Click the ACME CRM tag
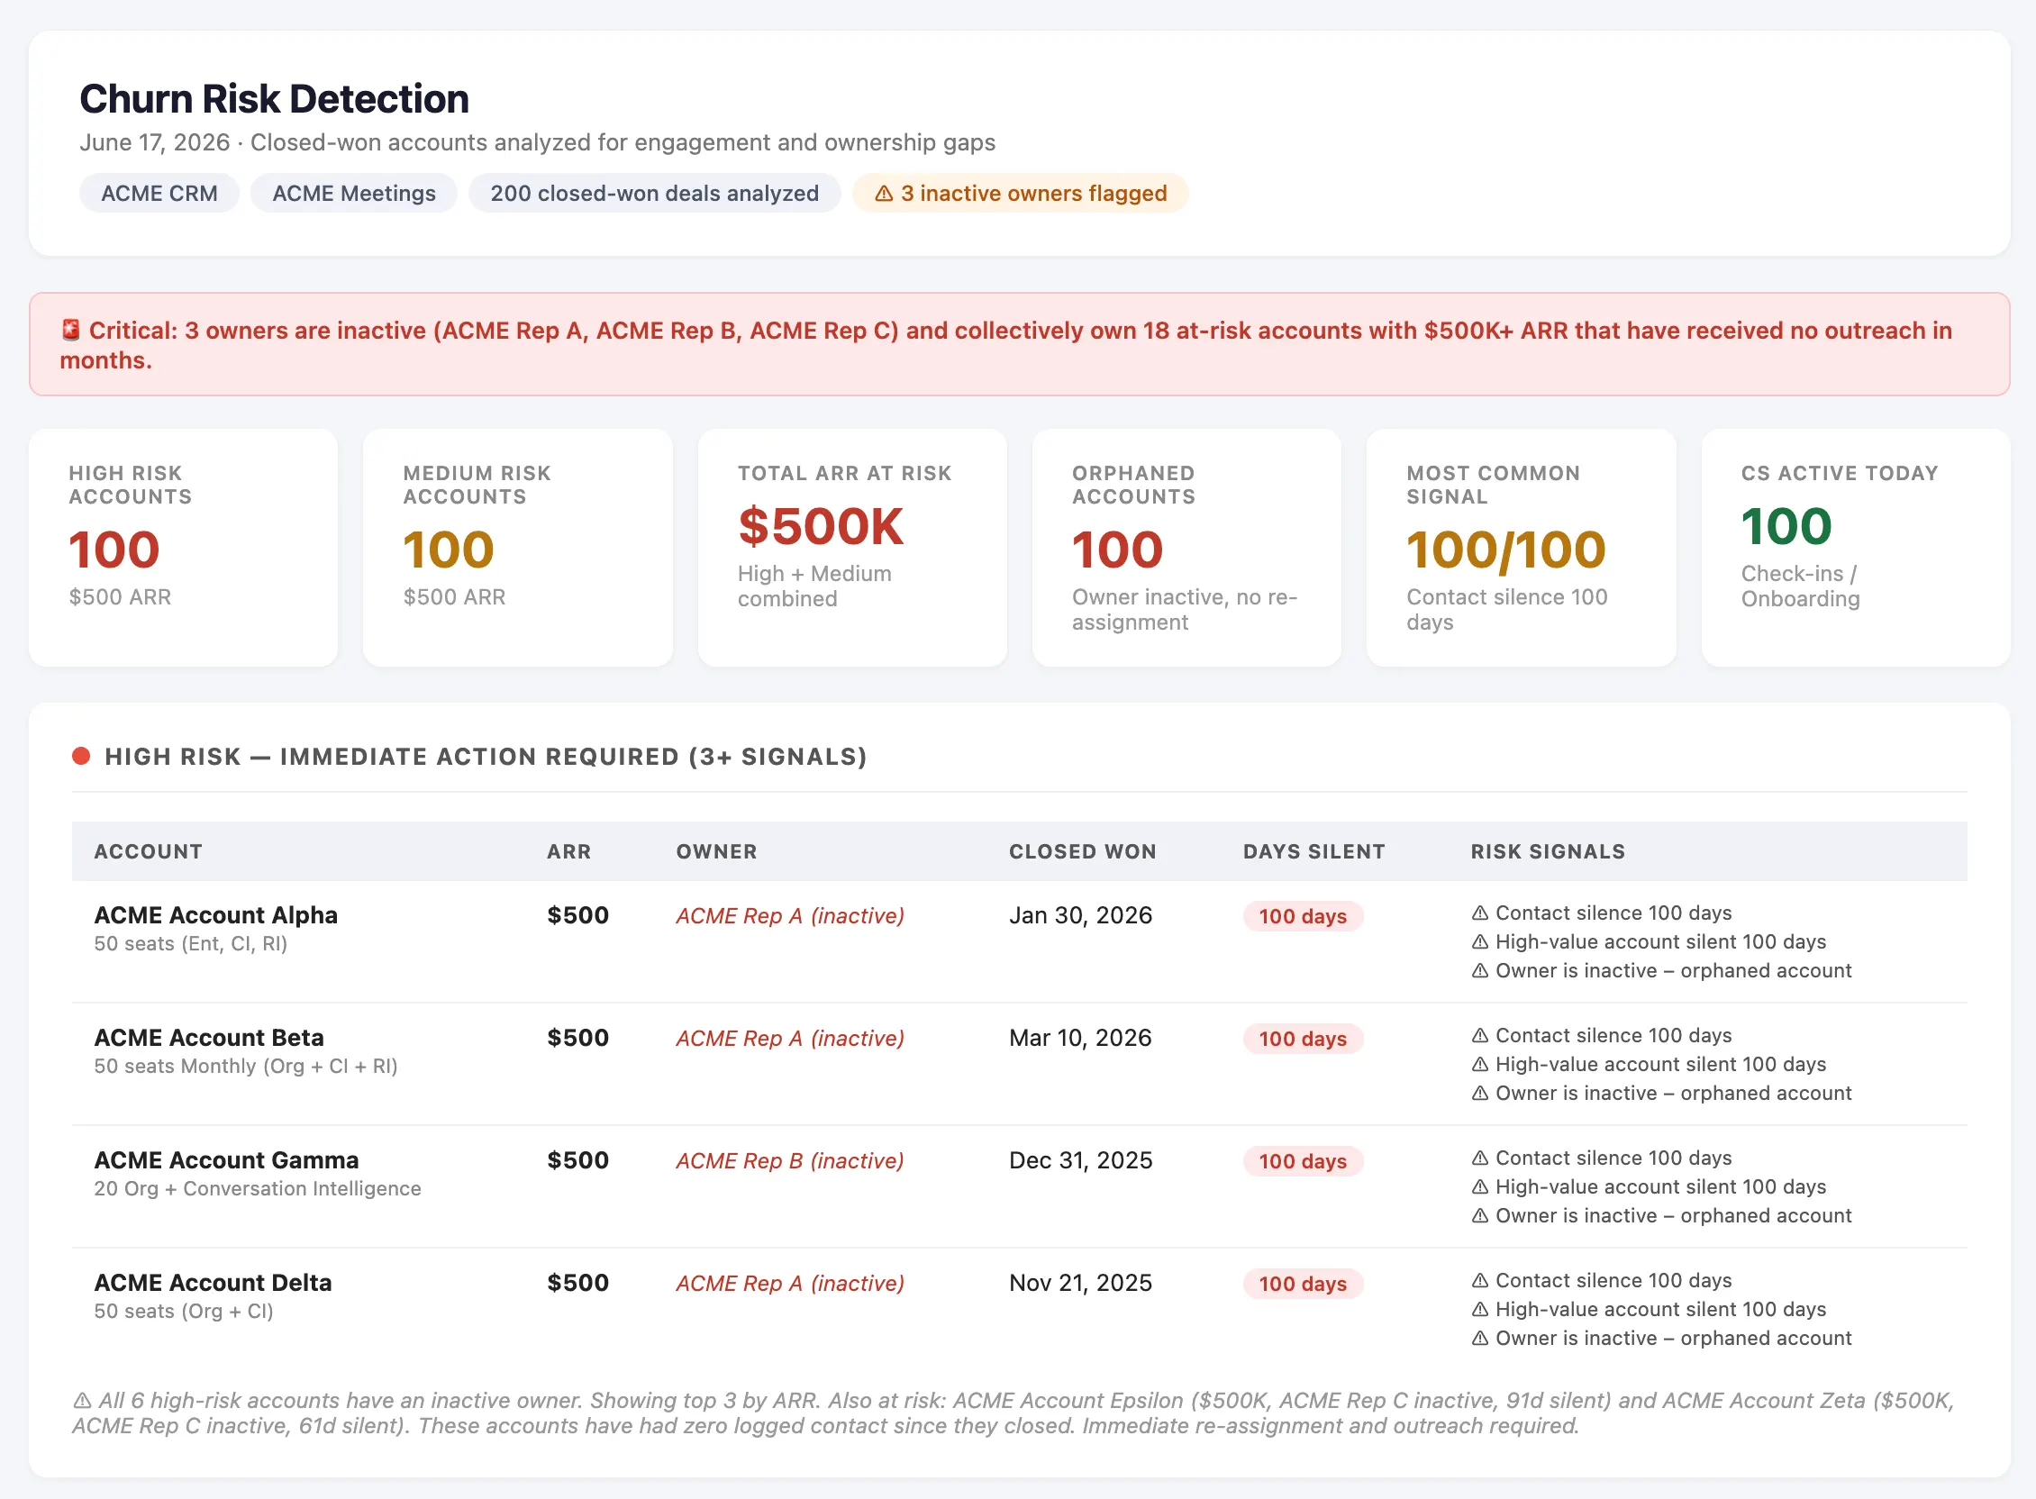 (159, 194)
